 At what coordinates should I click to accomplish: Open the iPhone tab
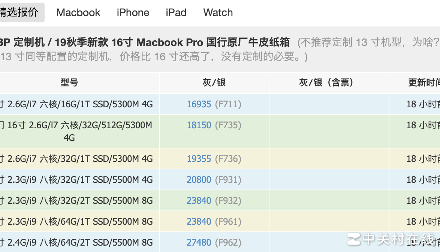click(133, 12)
